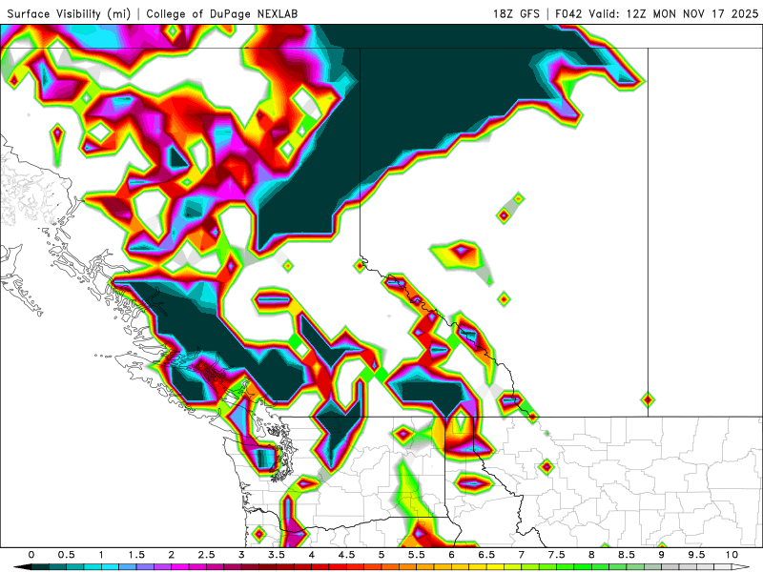
Task: Click the '10' legend scale label
Action: point(732,555)
